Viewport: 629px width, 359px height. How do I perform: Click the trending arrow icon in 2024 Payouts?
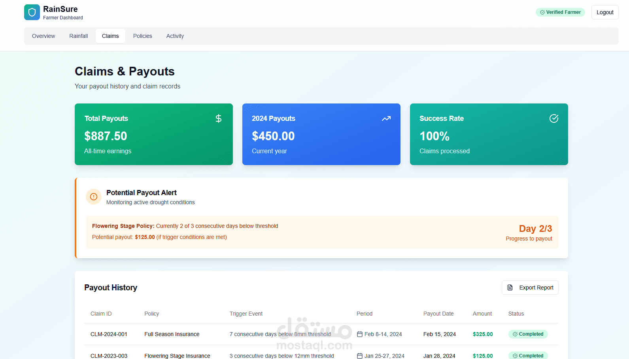pos(386,118)
